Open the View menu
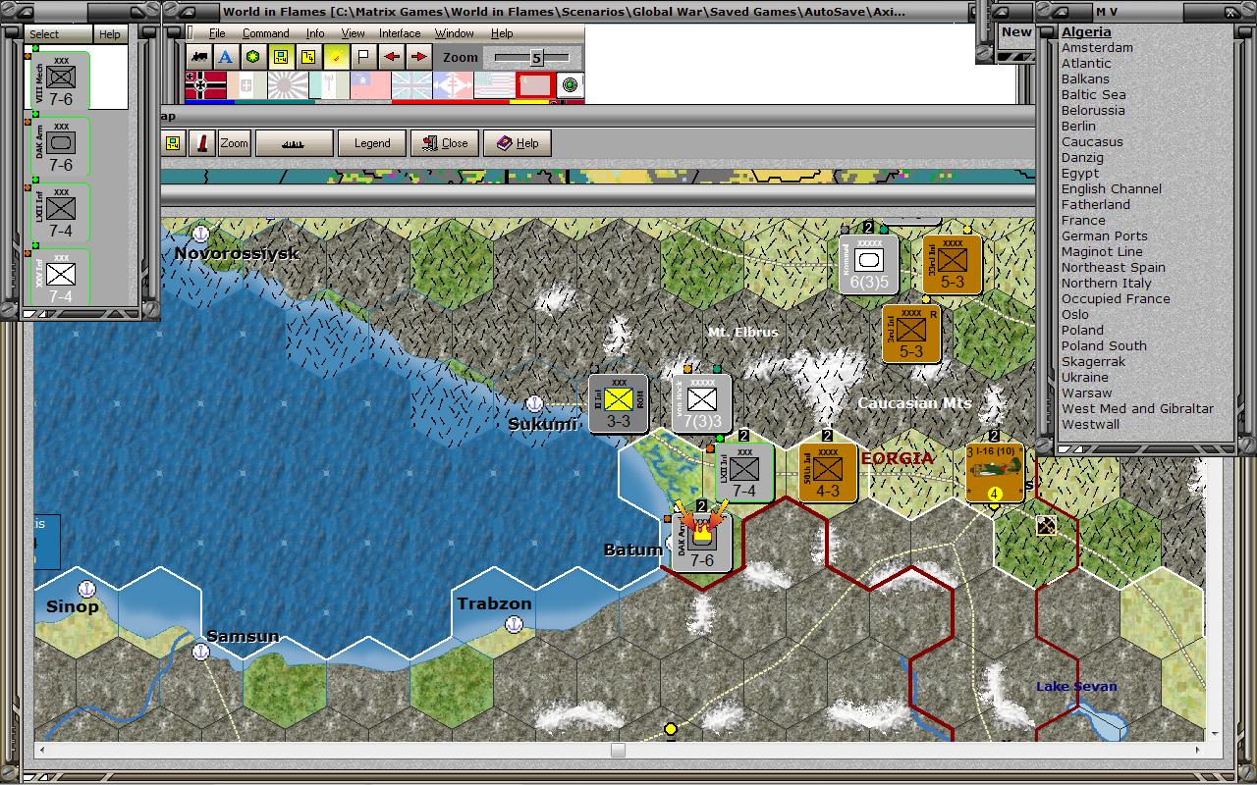The image size is (1257, 785). point(353,33)
